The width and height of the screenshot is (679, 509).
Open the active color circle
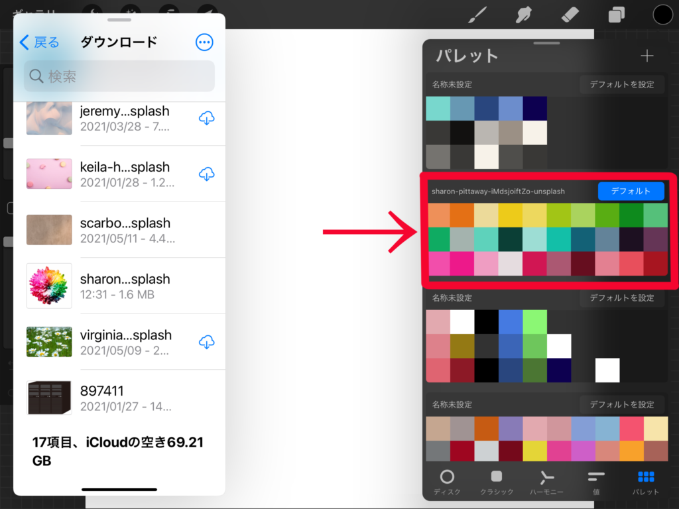pyautogui.click(x=662, y=14)
